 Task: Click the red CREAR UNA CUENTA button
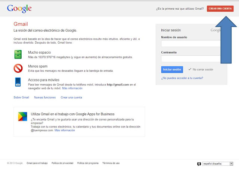click(220, 9)
